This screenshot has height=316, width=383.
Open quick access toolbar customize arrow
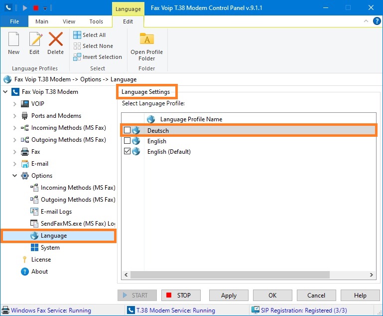point(45,8)
